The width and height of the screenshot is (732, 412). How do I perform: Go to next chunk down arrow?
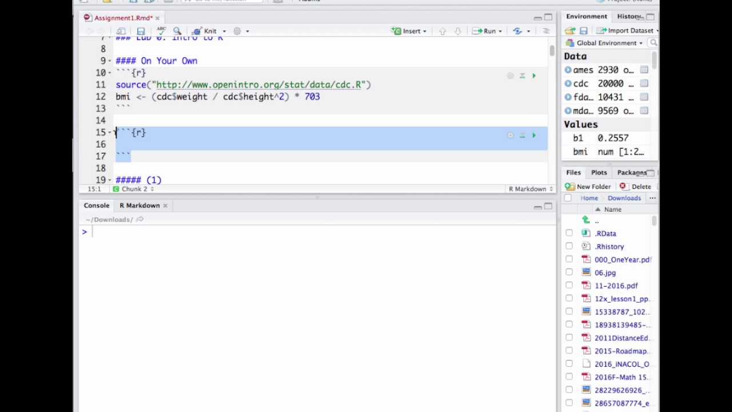coord(457,31)
